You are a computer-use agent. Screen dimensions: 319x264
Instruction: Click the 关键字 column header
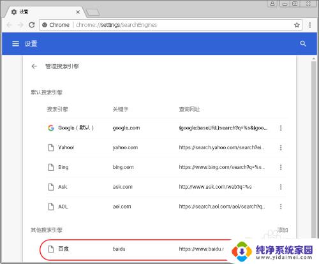click(x=121, y=109)
